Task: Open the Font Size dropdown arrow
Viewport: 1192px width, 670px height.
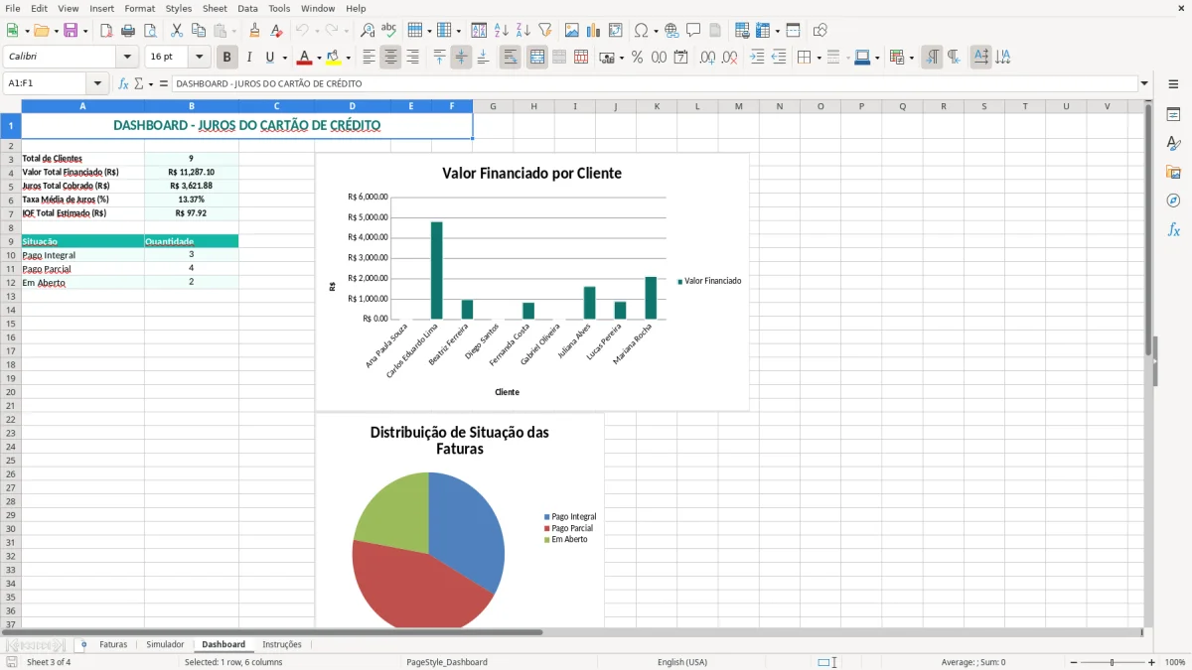Action: (199, 58)
